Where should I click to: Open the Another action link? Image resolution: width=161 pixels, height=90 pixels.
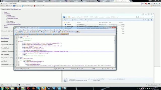pos(11,17)
